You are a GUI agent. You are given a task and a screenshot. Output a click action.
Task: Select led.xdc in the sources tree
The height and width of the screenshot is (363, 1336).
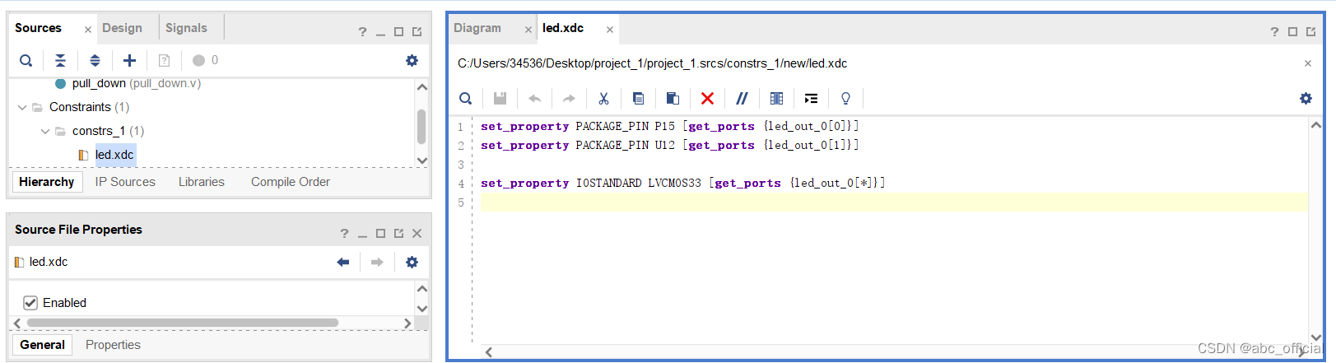[x=114, y=155]
